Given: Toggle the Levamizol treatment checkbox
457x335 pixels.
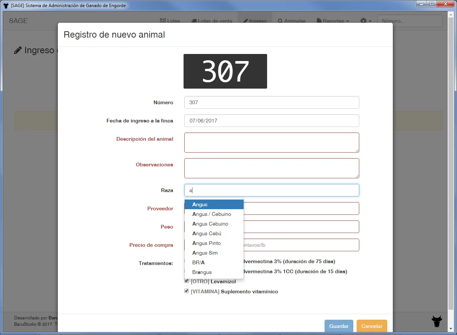Looking at the screenshot, I should click(x=187, y=281).
